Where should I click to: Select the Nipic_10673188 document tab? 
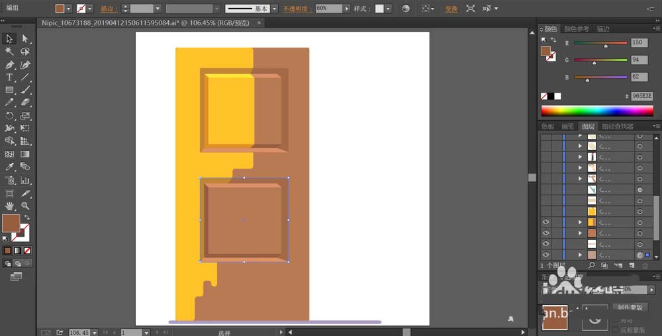point(145,22)
